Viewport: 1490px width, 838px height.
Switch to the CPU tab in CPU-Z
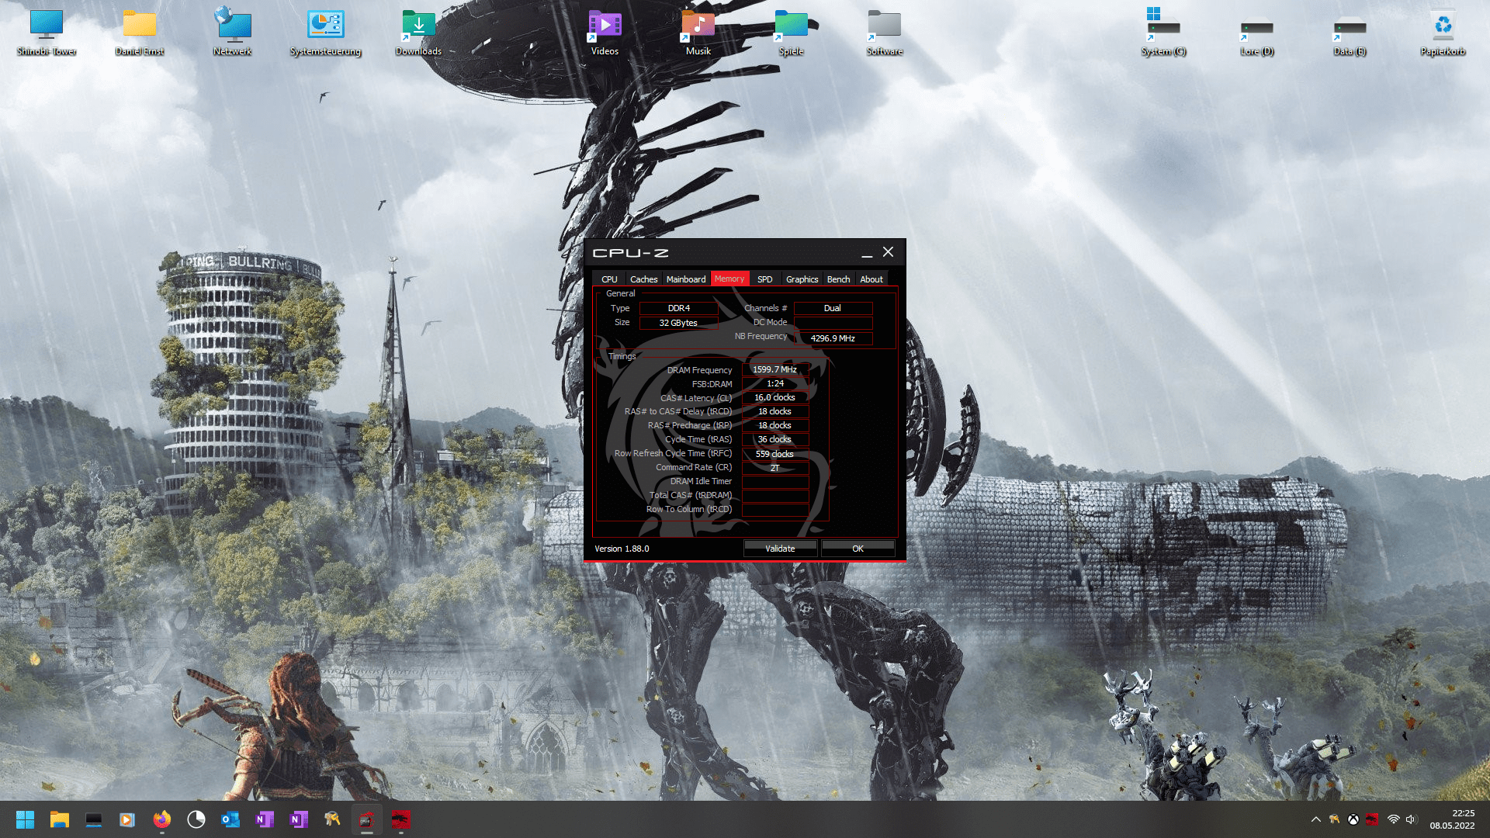(609, 279)
